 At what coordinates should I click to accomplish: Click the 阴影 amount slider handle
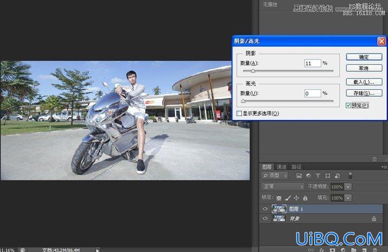(x=253, y=71)
